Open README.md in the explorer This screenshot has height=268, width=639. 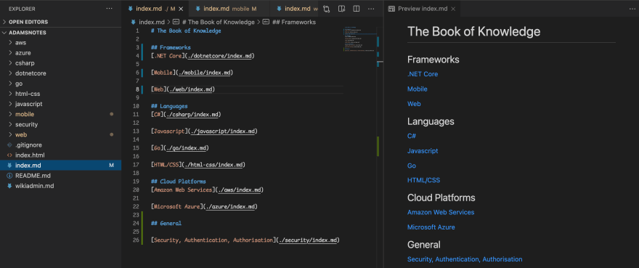[x=61, y=176]
